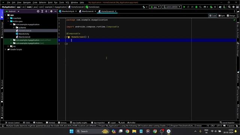Open the Version Control tool window

[12, 123]
